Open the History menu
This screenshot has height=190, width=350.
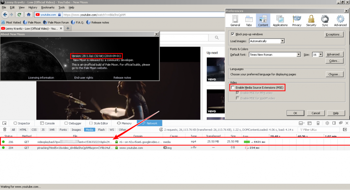click(33, 7)
